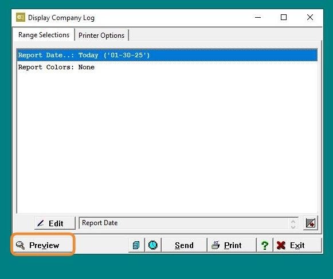Close the Display Company Log window

click(310, 17)
